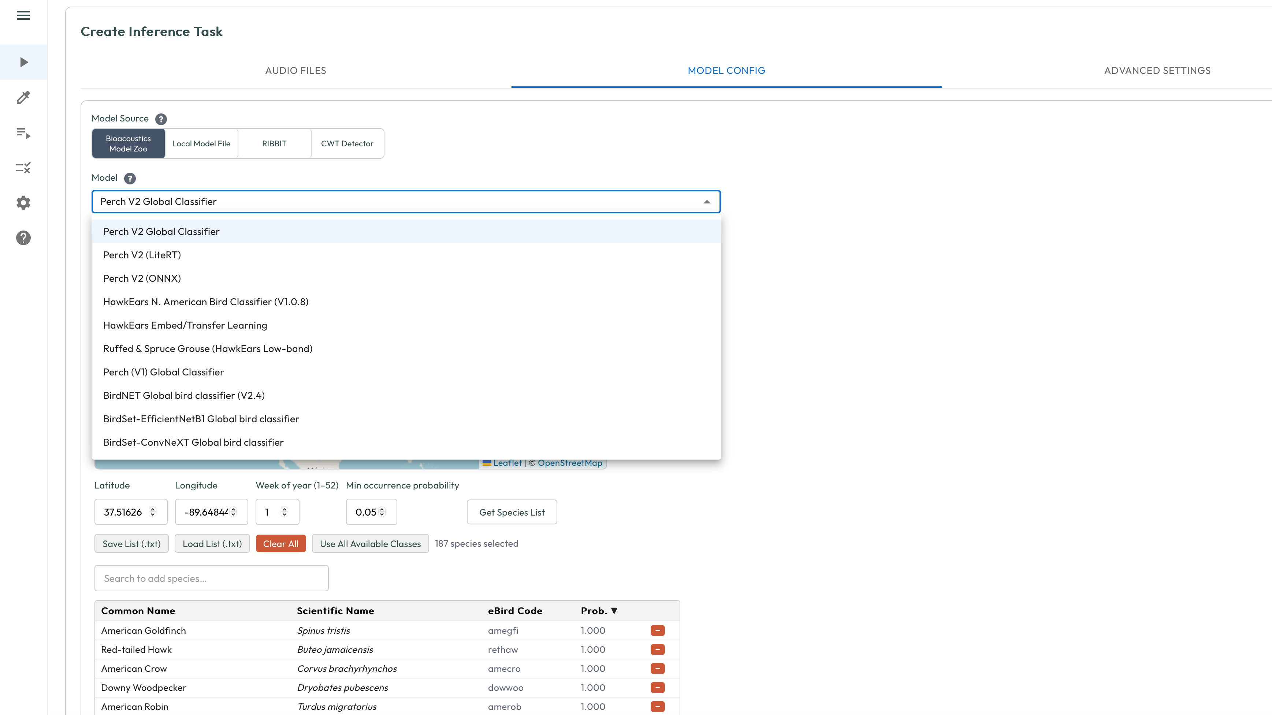Choose Ruffed & Spruce Grouse model
Image resolution: width=1272 pixels, height=715 pixels.
[x=406, y=349]
